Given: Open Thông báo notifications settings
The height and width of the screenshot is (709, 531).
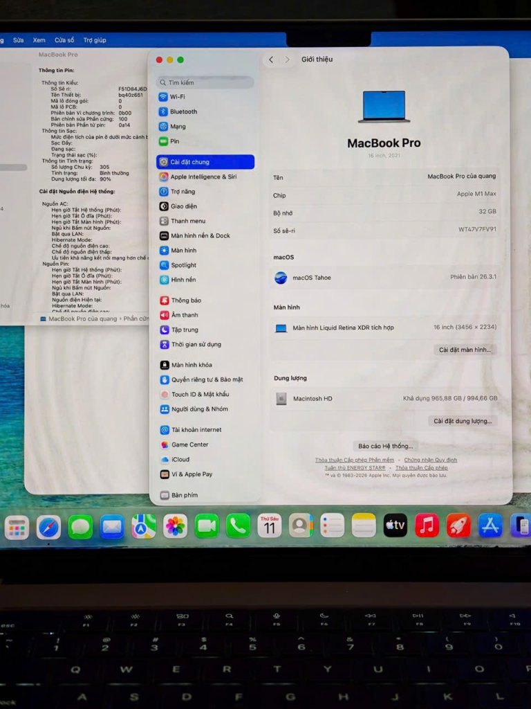Looking at the screenshot, I should [x=180, y=300].
